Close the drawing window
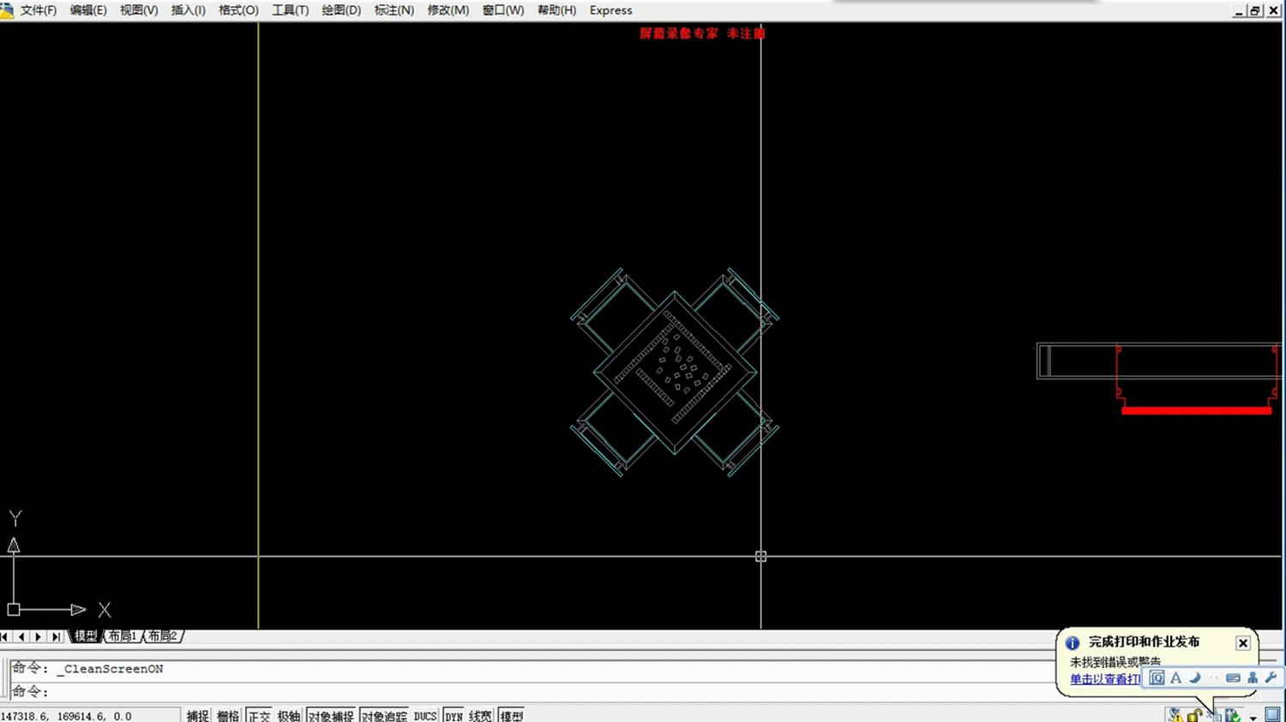Image resolution: width=1286 pixels, height=722 pixels. pyautogui.click(x=1274, y=10)
